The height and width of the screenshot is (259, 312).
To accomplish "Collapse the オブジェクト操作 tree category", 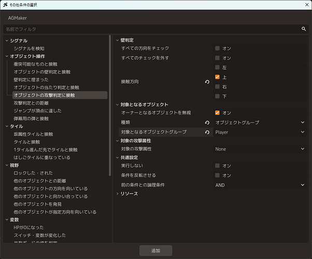I will coord(7,56).
